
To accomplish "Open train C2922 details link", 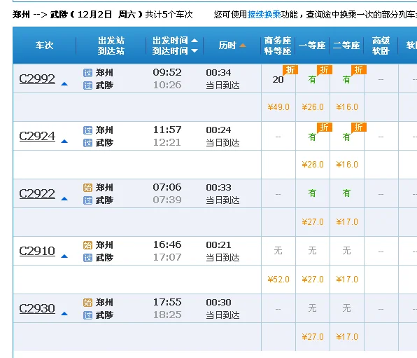I will coord(37,193).
